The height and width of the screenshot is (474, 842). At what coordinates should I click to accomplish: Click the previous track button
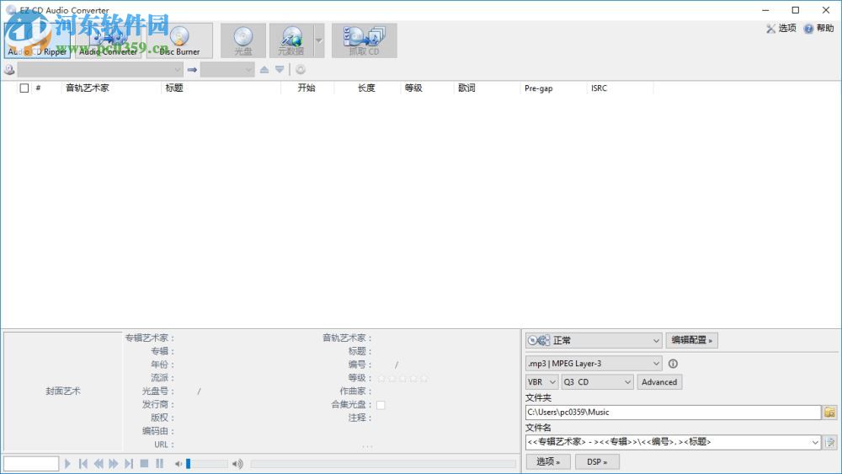83,463
